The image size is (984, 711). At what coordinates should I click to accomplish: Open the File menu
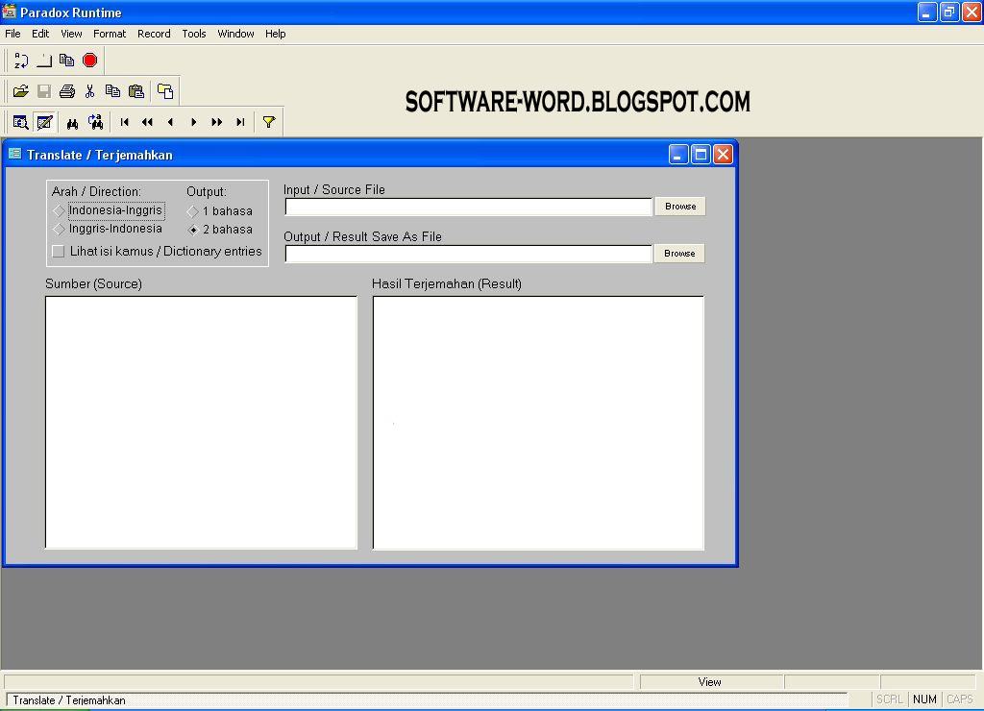point(12,34)
